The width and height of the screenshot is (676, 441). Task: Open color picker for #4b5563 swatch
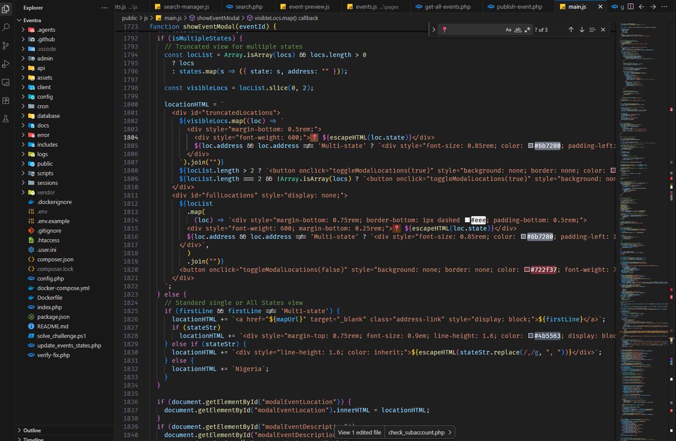(531, 336)
